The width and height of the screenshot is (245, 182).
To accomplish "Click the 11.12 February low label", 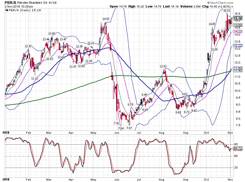I will tap(35, 78).
